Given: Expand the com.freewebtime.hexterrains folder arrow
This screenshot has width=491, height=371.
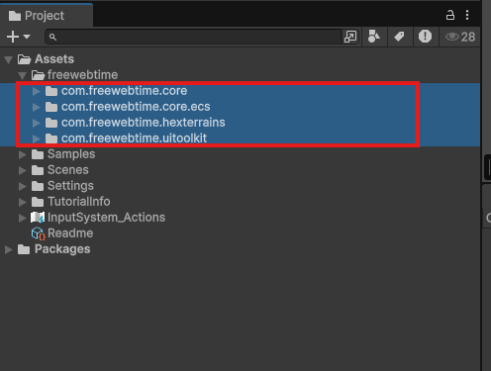Looking at the screenshot, I should [x=37, y=123].
